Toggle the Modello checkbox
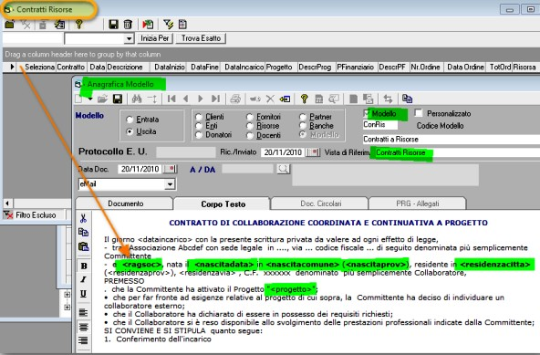The width and height of the screenshot is (540, 355). 367,113
